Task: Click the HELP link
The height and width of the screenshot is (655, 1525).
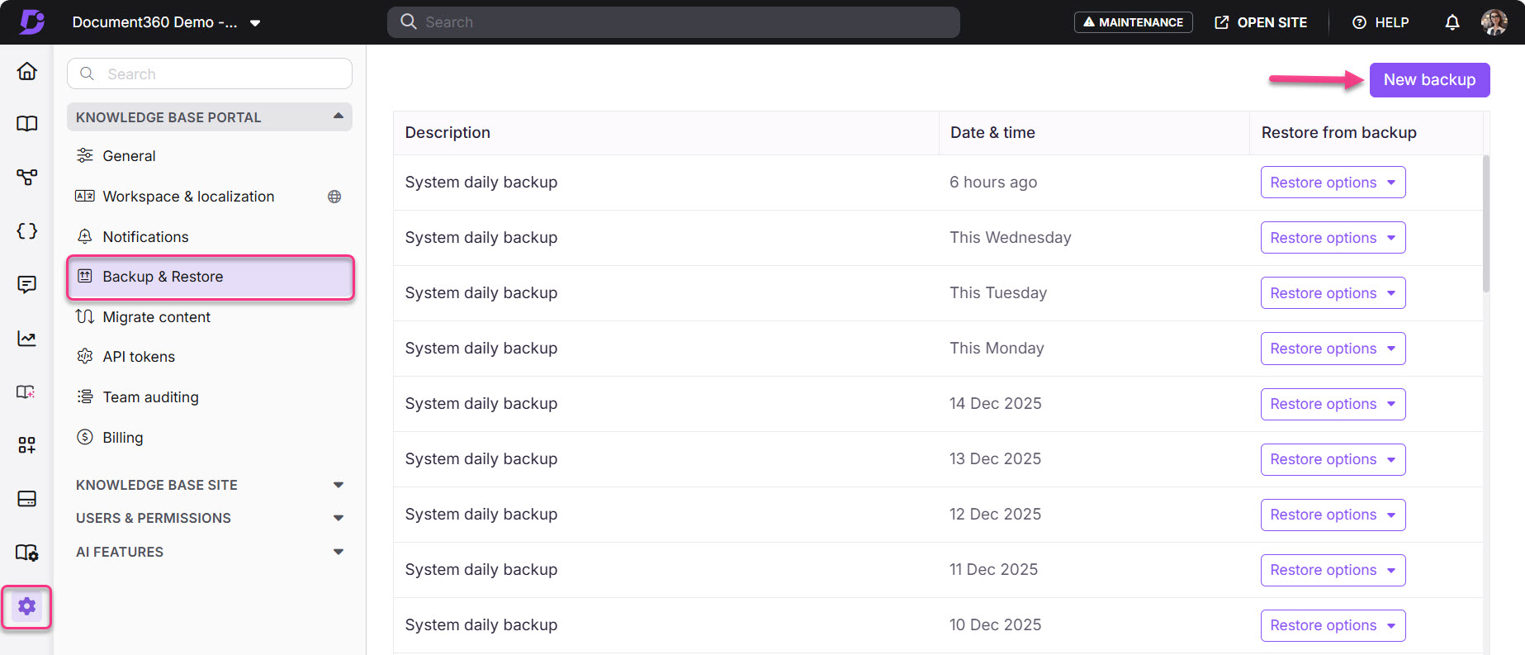Action: click(x=1381, y=22)
